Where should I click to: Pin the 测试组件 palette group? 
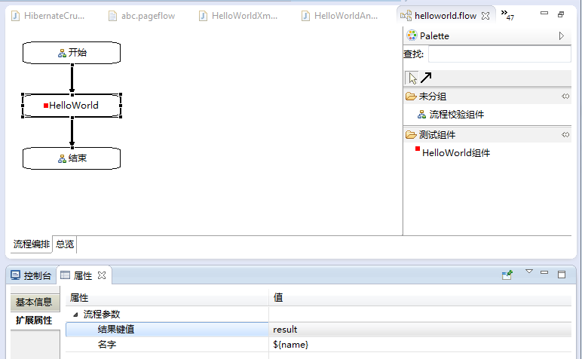(565, 134)
